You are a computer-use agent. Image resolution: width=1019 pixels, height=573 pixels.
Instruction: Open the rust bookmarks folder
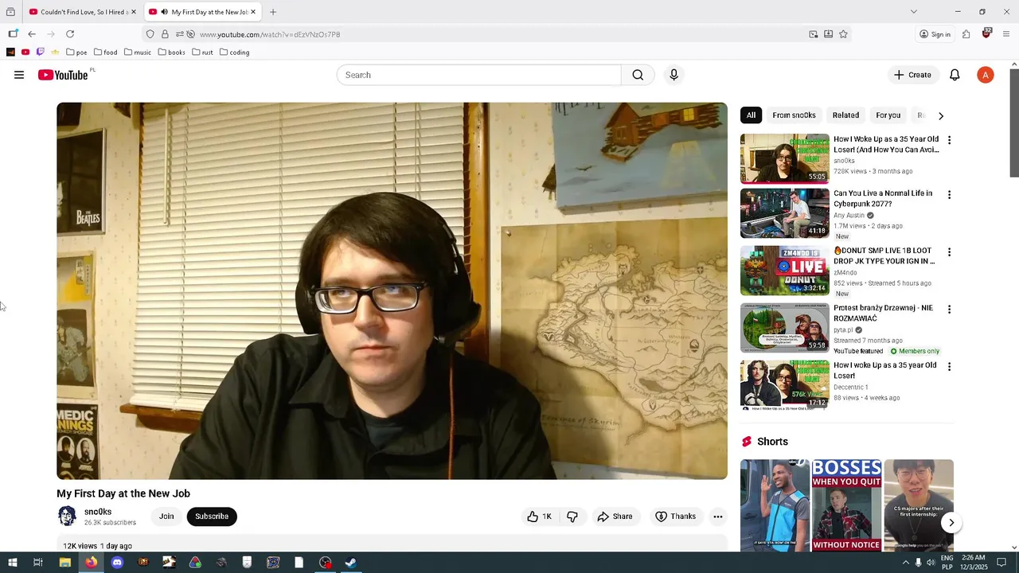point(202,53)
